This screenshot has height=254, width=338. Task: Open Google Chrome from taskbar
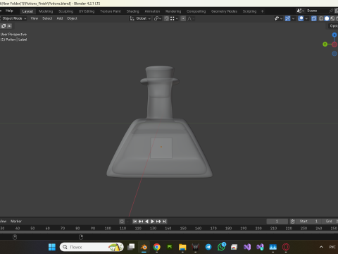[157, 247]
